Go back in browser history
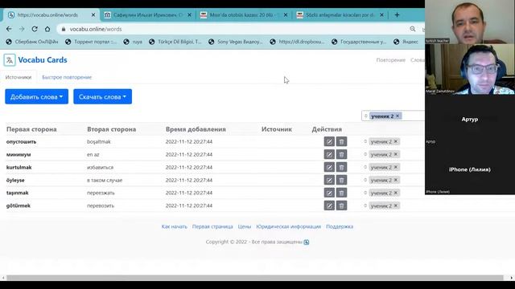Image resolution: width=515 pixels, height=289 pixels. pos(9,29)
